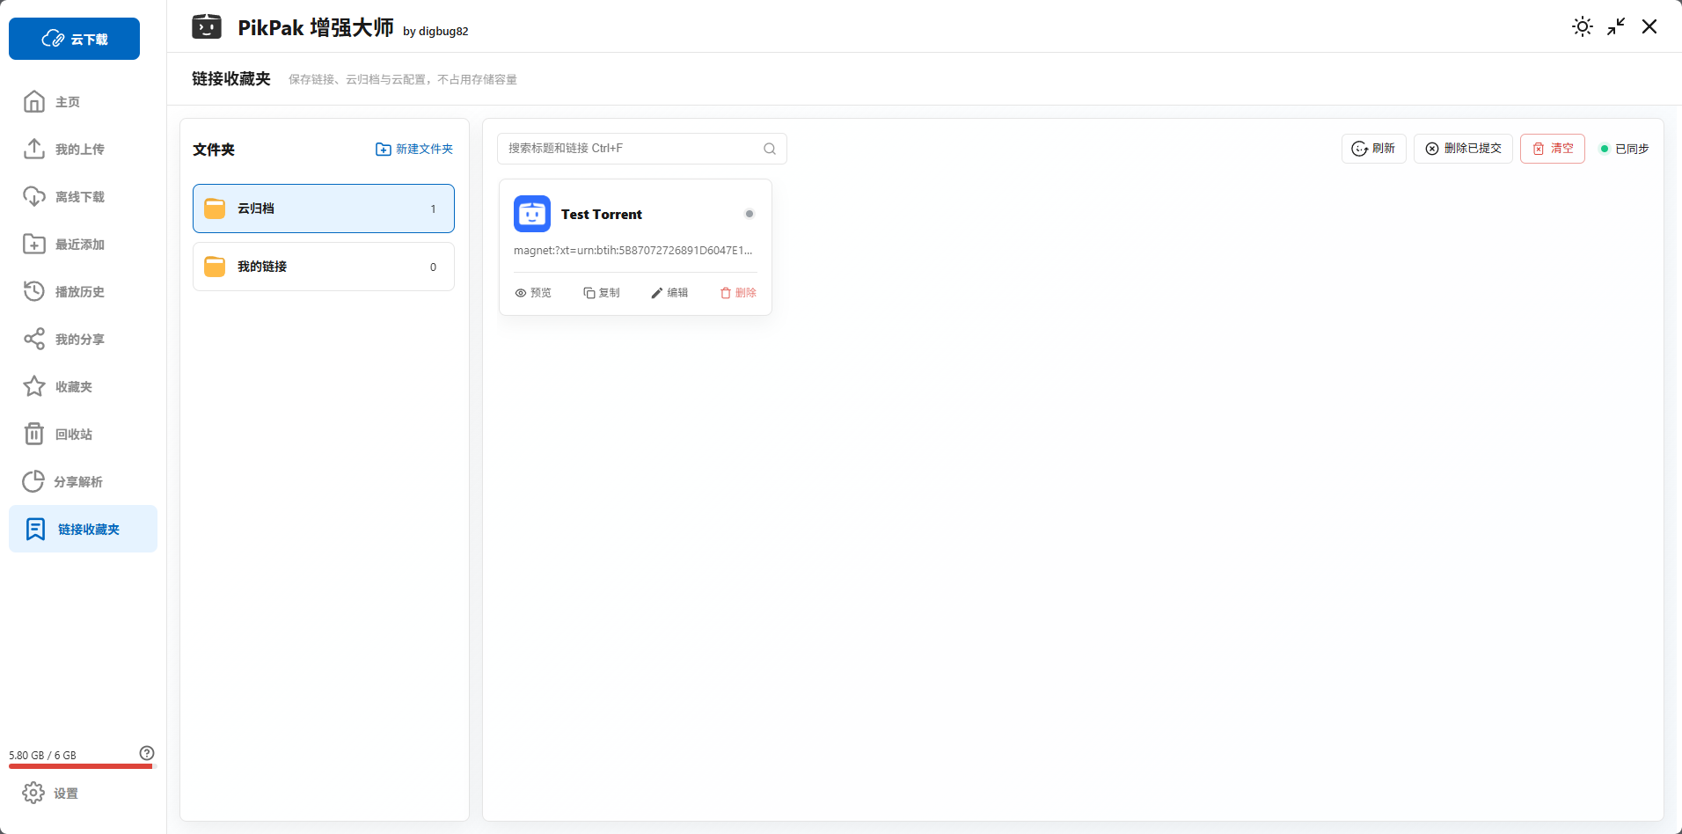Preview Test Torrent with 预览
The image size is (1682, 834).
533,293
